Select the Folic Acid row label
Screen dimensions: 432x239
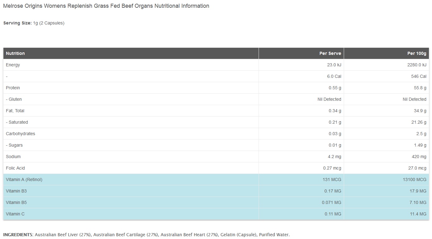(x=15, y=168)
